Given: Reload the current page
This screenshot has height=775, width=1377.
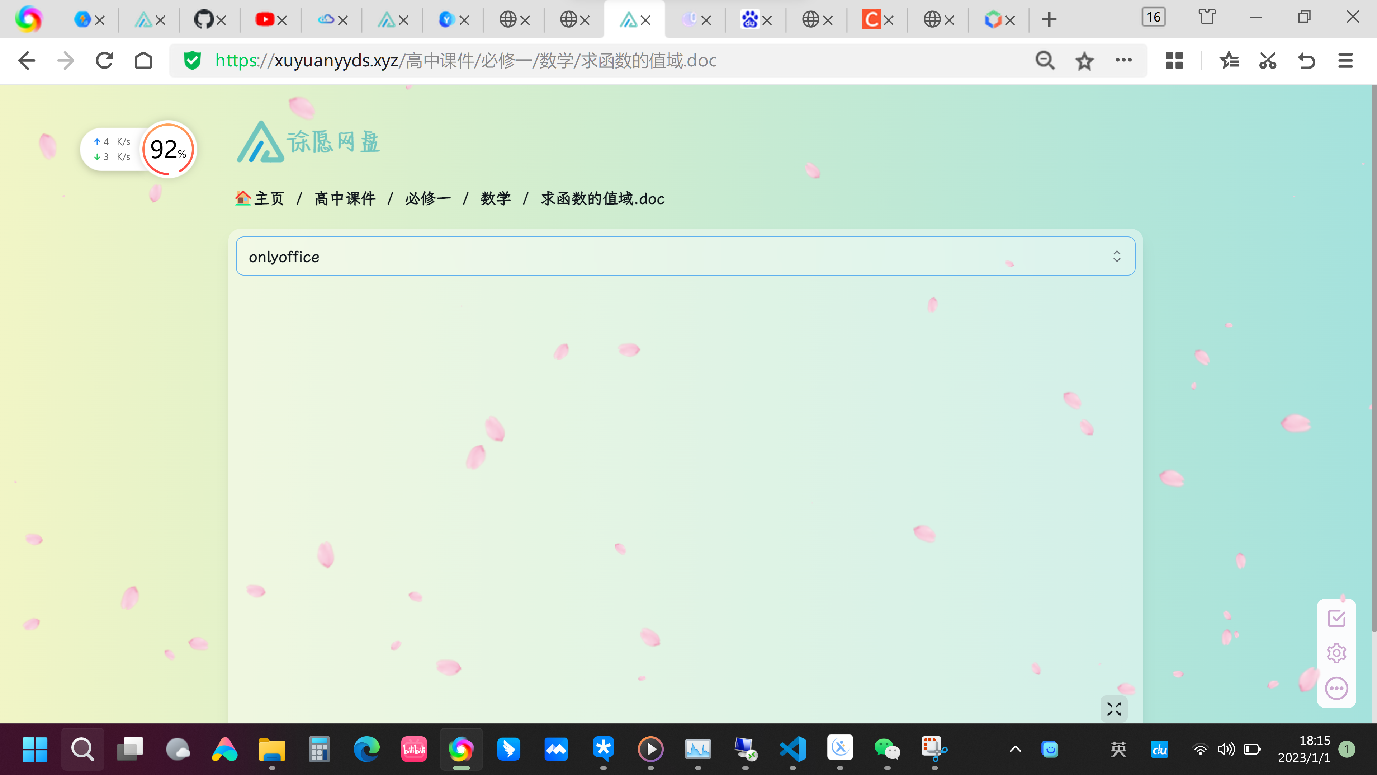Looking at the screenshot, I should pyautogui.click(x=104, y=60).
